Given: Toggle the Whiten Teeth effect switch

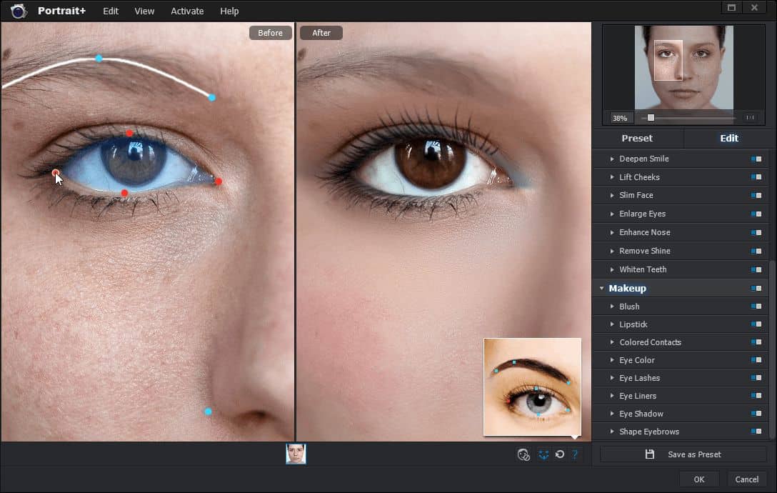Looking at the screenshot, I should pyautogui.click(x=756, y=269).
